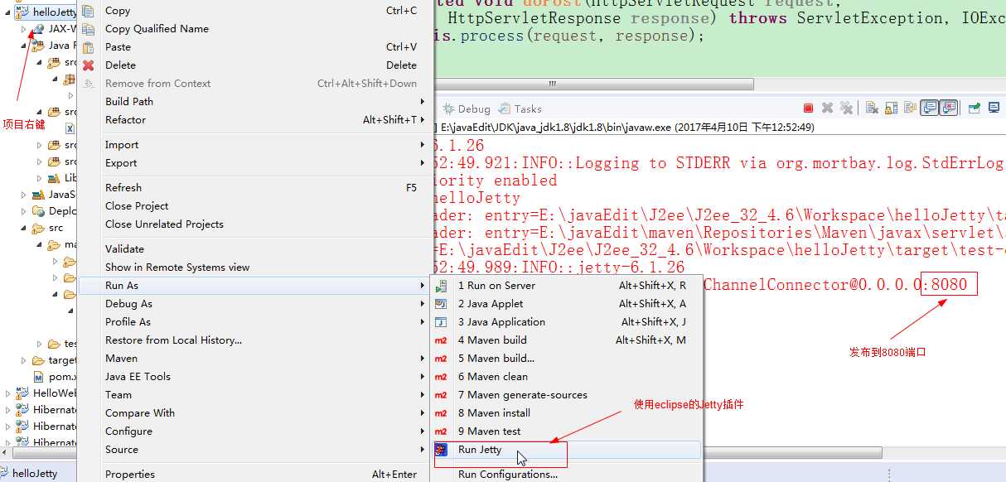
Task: Select Copy from context menu
Action: [x=254, y=11]
